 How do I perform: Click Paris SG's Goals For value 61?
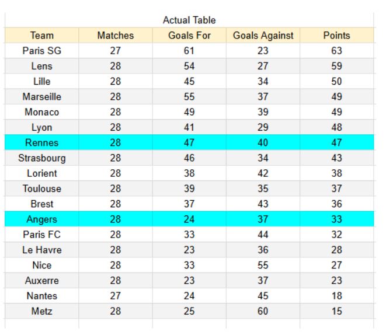pos(189,51)
